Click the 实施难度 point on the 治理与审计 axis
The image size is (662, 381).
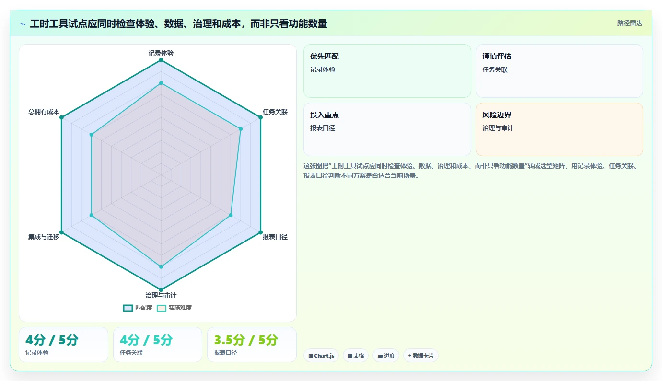[x=161, y=266]
